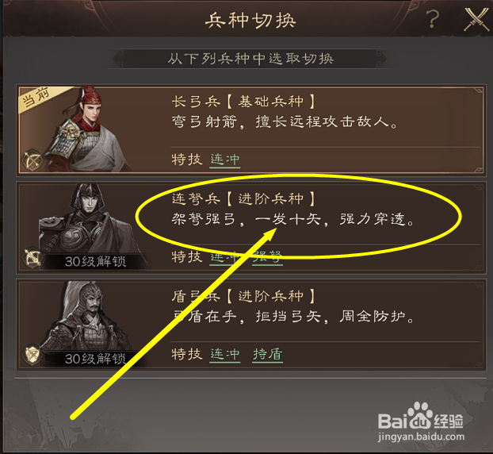The height and width of the screenshot is (454, 493).
Task: Open the question mark help icon
Action: pyautogui.click(x=434, y=19)
